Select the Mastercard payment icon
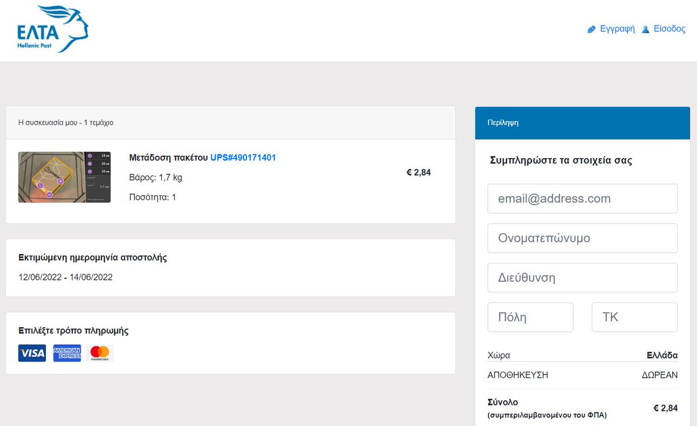 click(x=100, y=353)
